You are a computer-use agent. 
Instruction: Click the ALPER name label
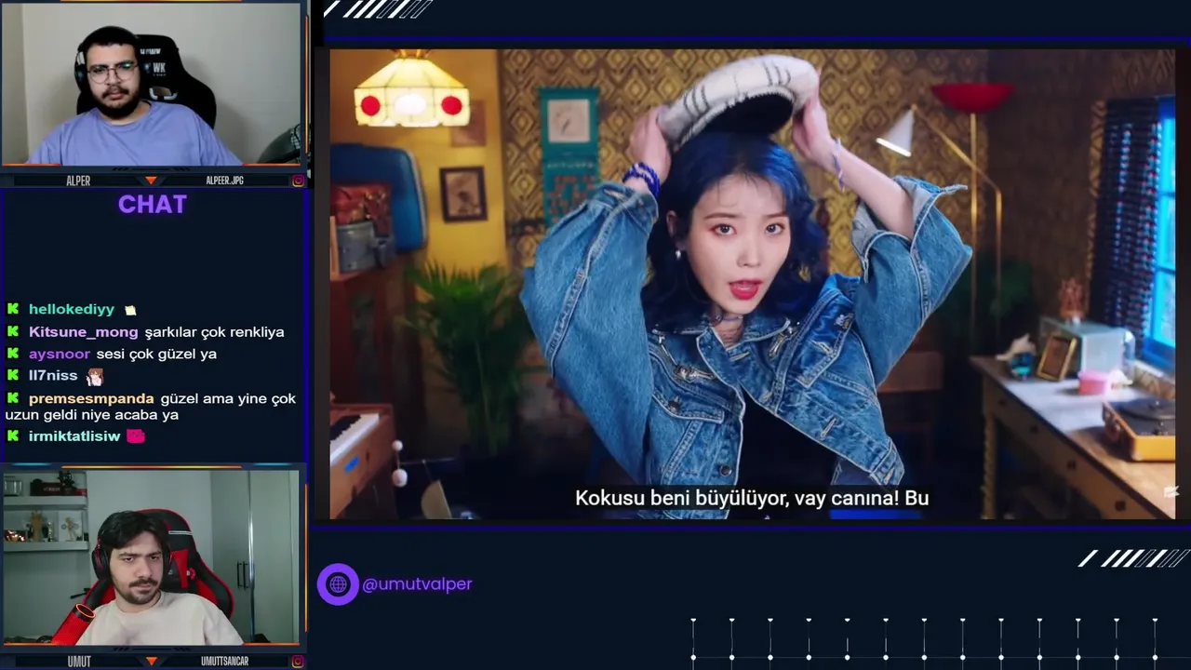tap(78, 181)
